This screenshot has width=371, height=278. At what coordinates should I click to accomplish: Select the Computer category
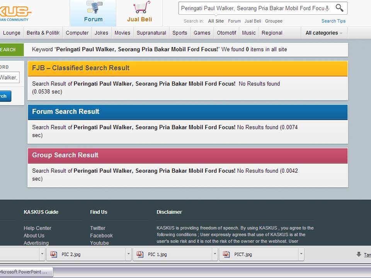click(77, 33)
